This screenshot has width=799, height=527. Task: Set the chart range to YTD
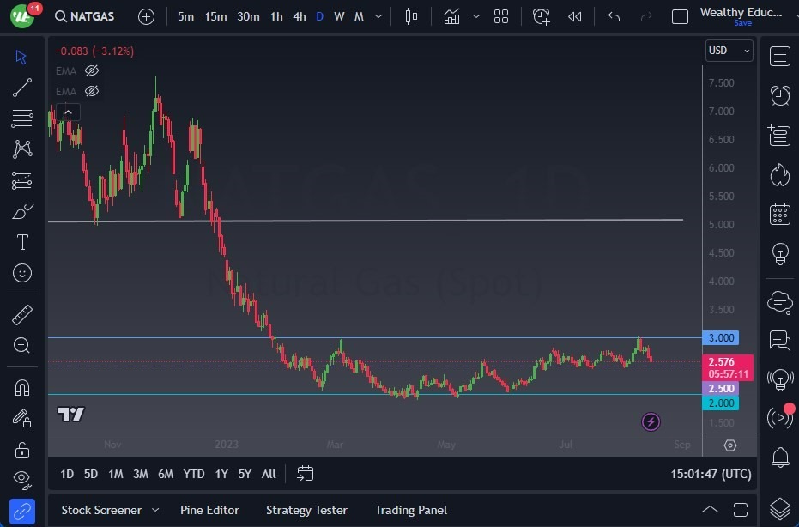click(194, 474)
